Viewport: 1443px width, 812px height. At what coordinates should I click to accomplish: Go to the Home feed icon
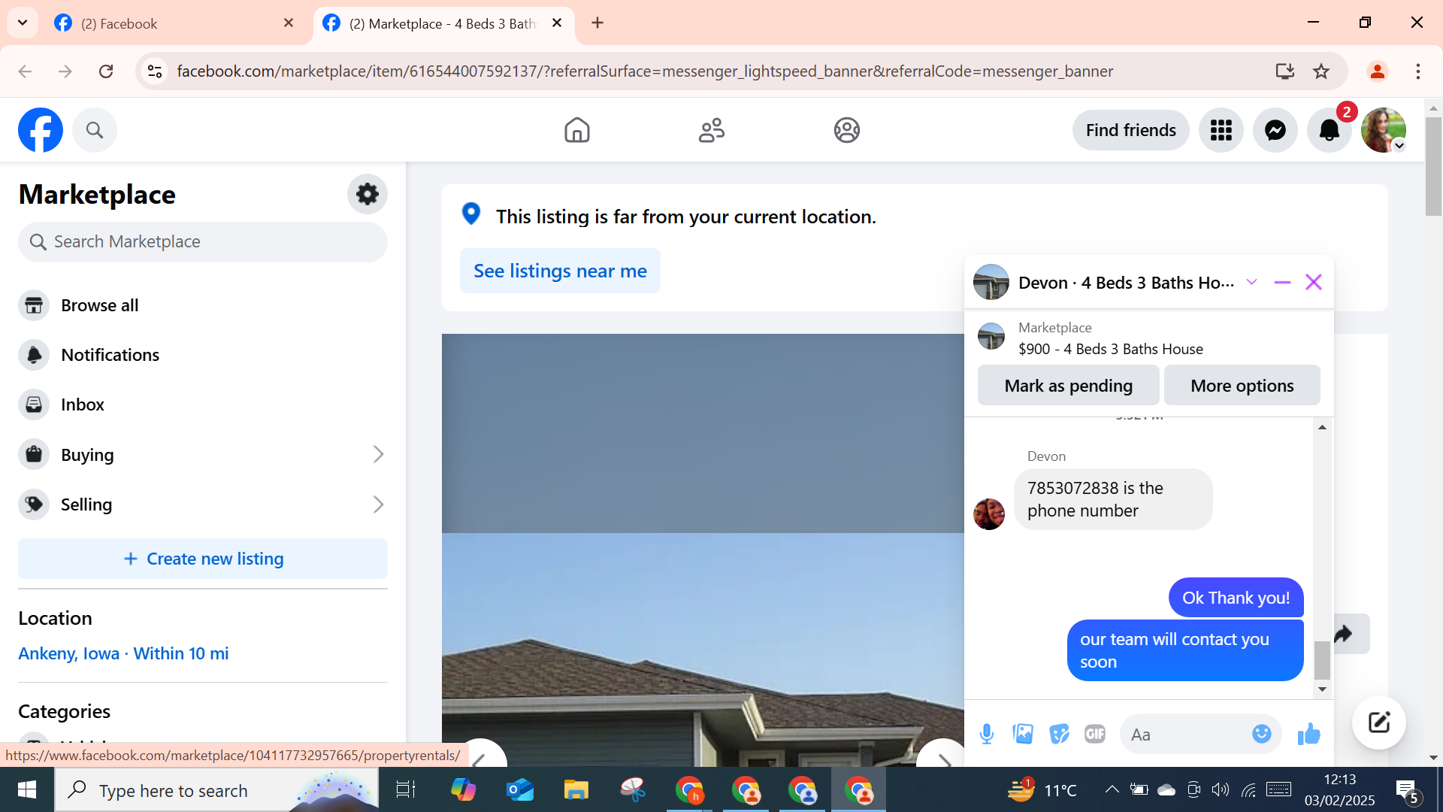pyautogui.click(x=577, y=130)
